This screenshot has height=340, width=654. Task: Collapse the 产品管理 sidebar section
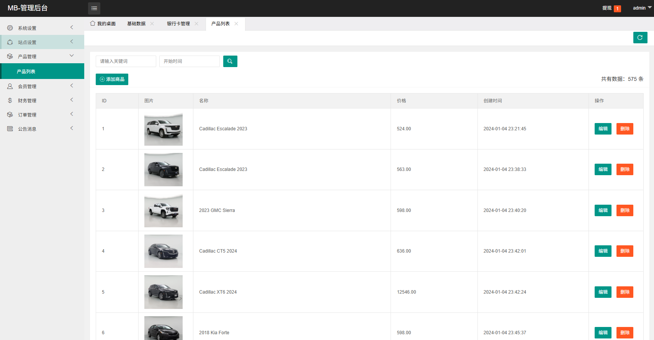[72, 56]
